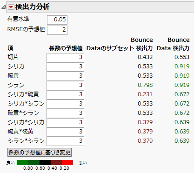Viewport: 194px width, 173px height.
Task: Click the 係数の予想値に基づき変更 button
Action: 40,153
